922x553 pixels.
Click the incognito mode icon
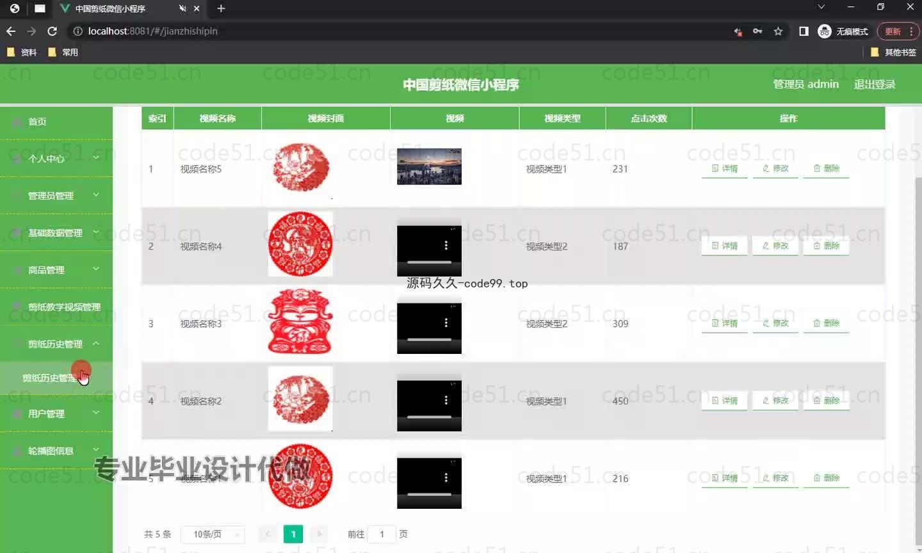tap(825, 31)
